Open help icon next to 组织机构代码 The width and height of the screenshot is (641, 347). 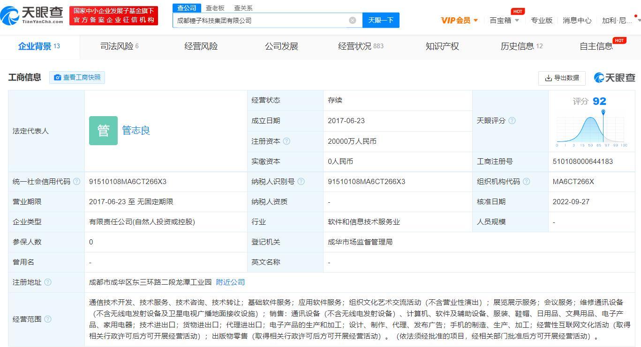point(526,182)
